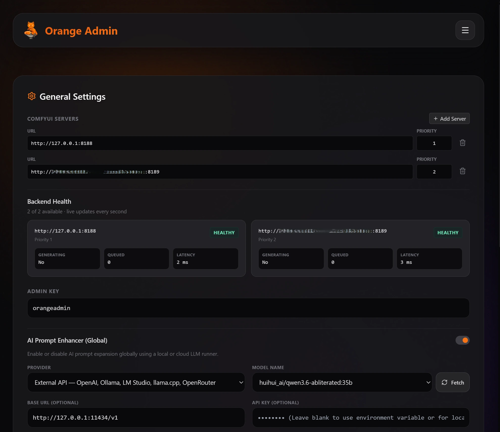Click the Base URL field
This screenshot has width=500, height=432.
tap(136, 417)
